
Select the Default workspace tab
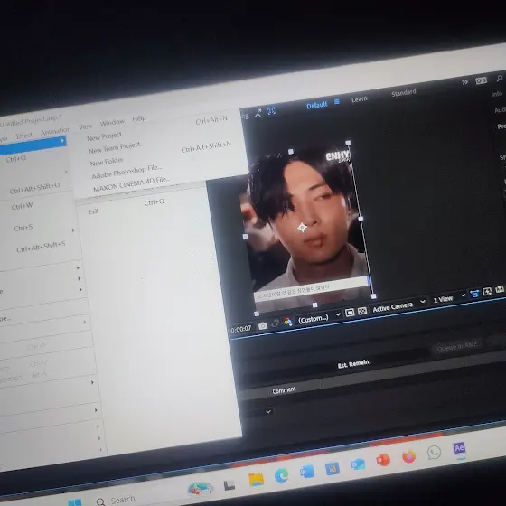[316, 106]
